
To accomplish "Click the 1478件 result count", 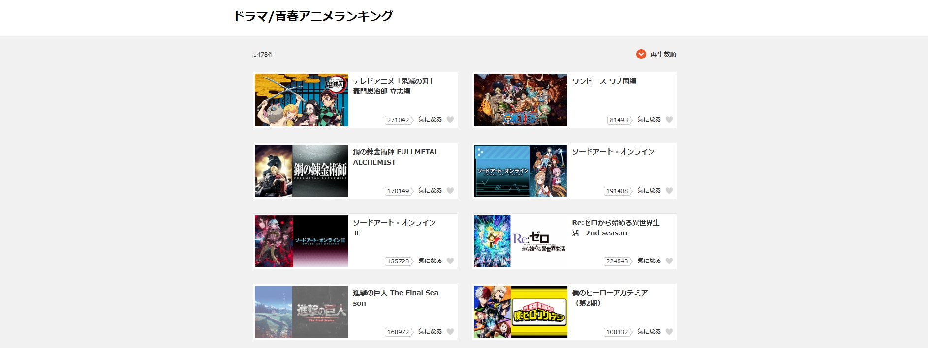I will pyautogui.click(x=264, y=55).
